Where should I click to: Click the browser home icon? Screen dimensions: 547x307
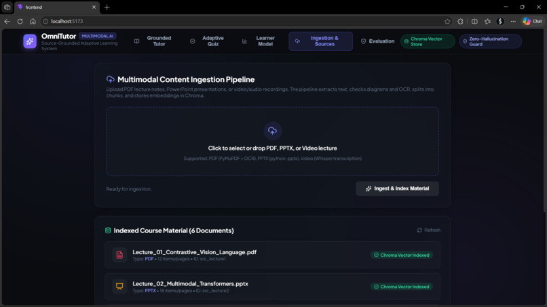[33, 21]
